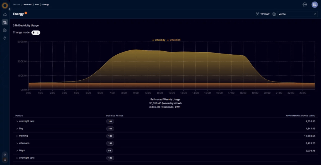Click the people icon next to TPICAP
The width and height of the screenshot is (321, 165).
[x=257, y=14]
